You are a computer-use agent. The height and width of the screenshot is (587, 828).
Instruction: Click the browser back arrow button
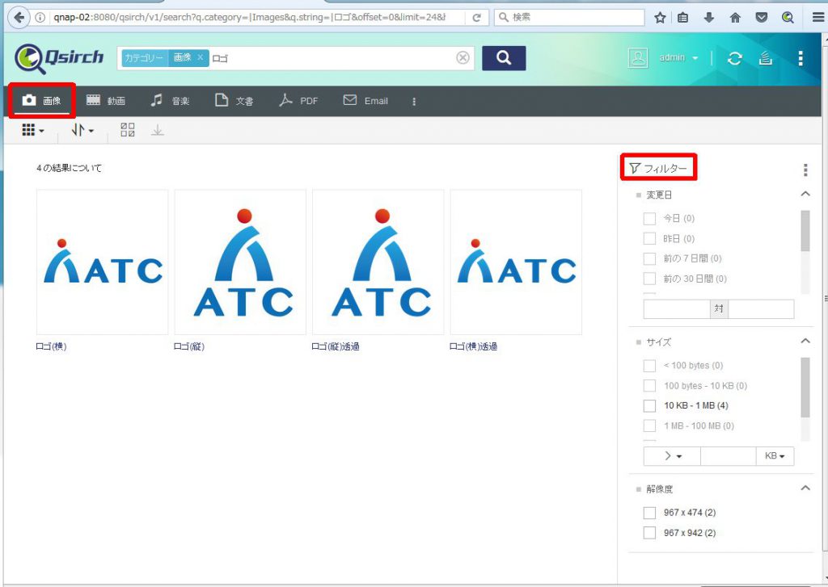click(19, 18)
